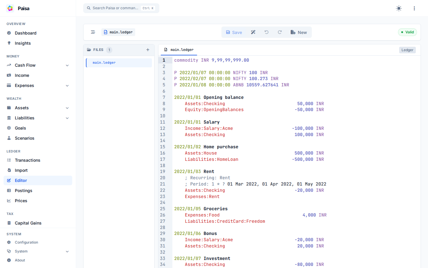The height and width of the screenshot is (268, 428).
Task: Create a New file
Action: [x=299, y=32]
